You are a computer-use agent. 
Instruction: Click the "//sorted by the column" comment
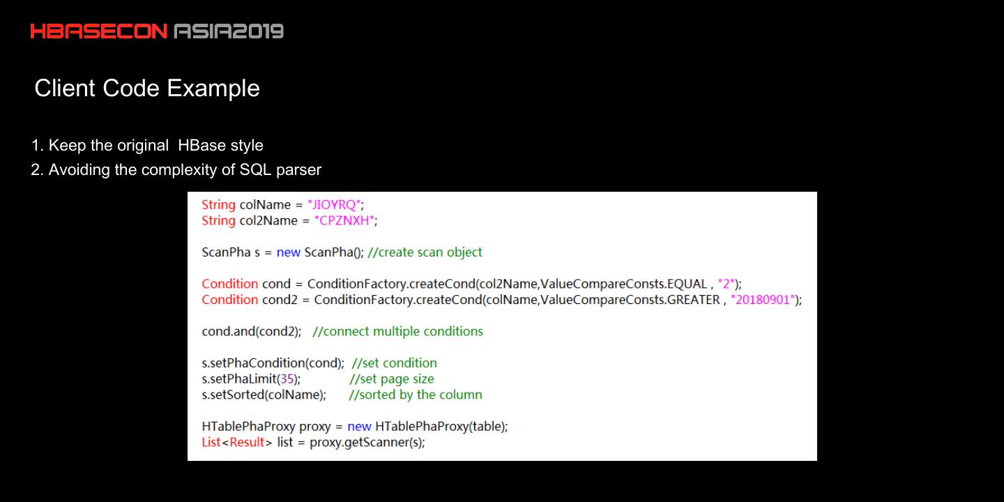tap(416, 395)
